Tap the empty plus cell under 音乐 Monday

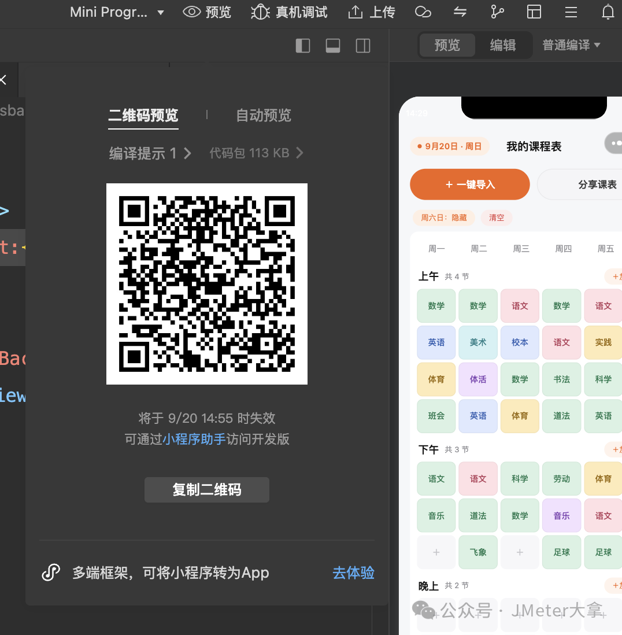click(436, 552)
